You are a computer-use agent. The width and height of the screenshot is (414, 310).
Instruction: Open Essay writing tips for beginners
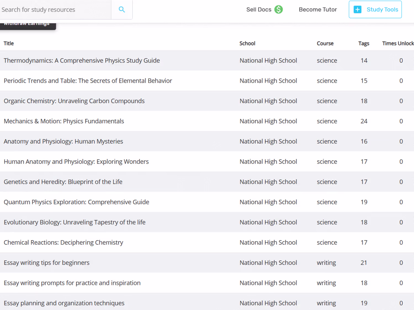point(47,263)
